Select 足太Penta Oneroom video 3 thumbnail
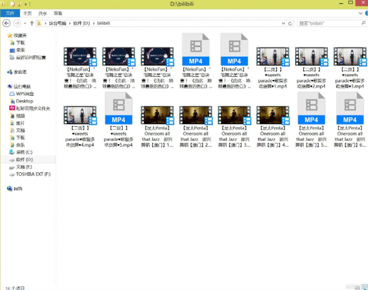 [234, 115]
